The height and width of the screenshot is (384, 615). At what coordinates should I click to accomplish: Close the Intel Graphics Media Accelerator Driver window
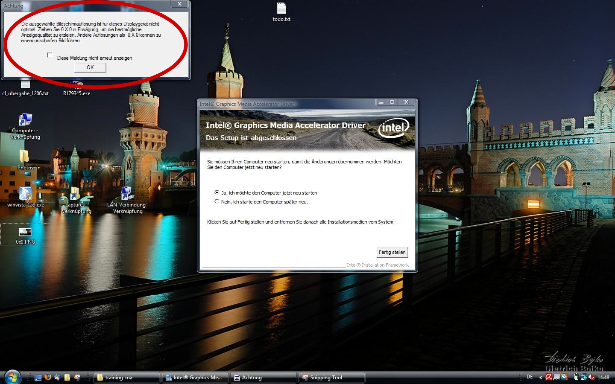[406, 102]
